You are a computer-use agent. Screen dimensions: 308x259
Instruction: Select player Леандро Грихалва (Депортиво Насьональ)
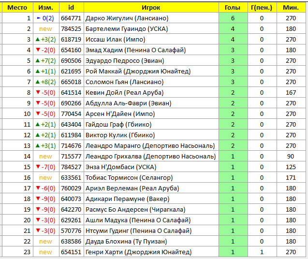click(x=151, y=156)
